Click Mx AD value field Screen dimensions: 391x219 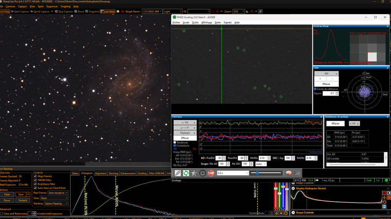click(x=222, y=164)
